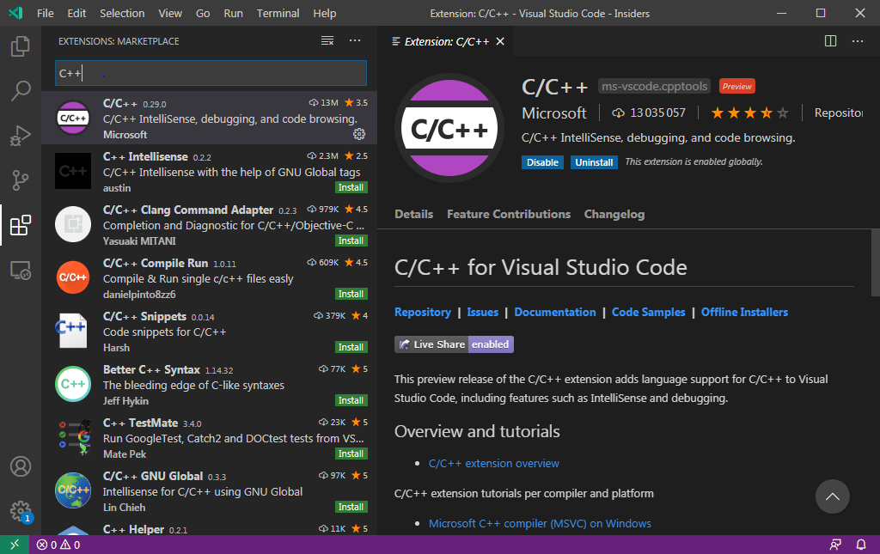Open the Manage gear with notification badge
The width and height of the screenshot is (880, 554).
coord(19,508)
